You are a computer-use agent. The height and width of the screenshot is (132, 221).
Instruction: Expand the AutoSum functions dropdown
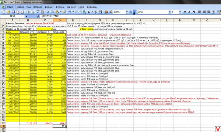[92, 12]
